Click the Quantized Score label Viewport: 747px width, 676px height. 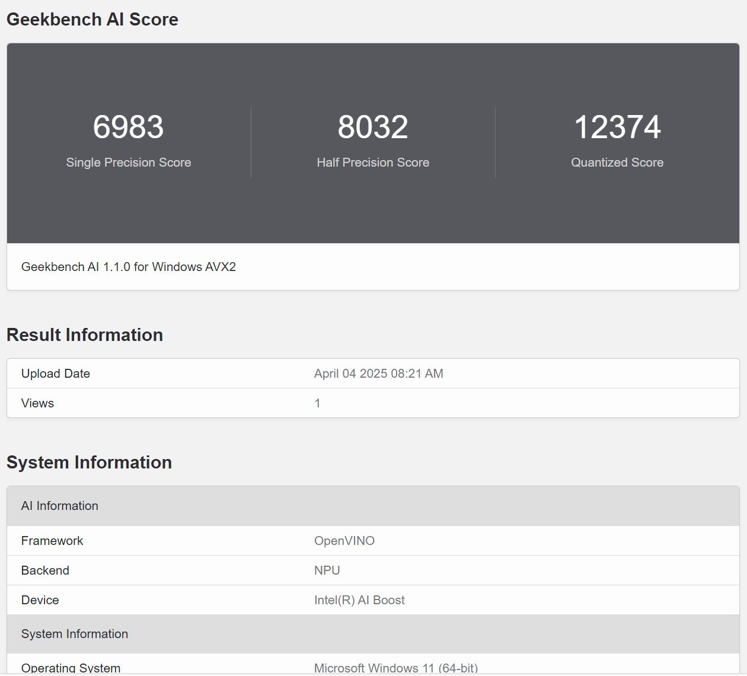[617, 162]
